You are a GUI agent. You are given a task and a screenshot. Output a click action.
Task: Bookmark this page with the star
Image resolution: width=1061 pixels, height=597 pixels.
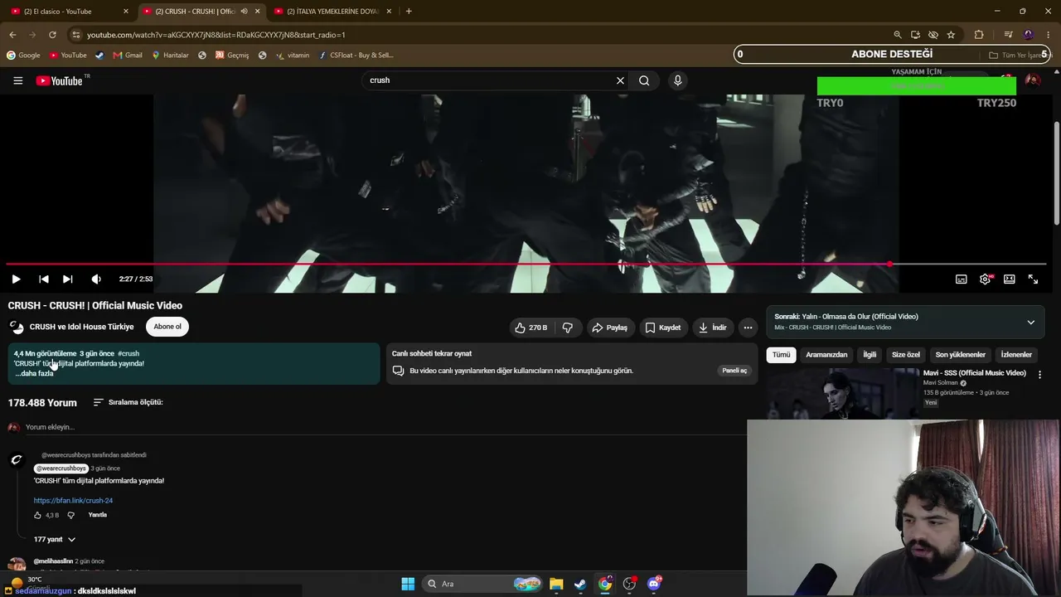951,35
